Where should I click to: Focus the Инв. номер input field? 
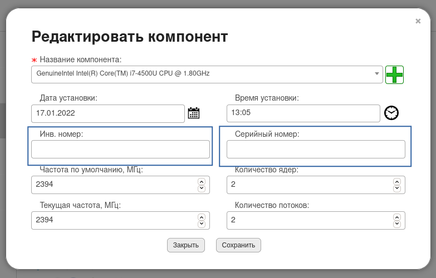(120, 150)
